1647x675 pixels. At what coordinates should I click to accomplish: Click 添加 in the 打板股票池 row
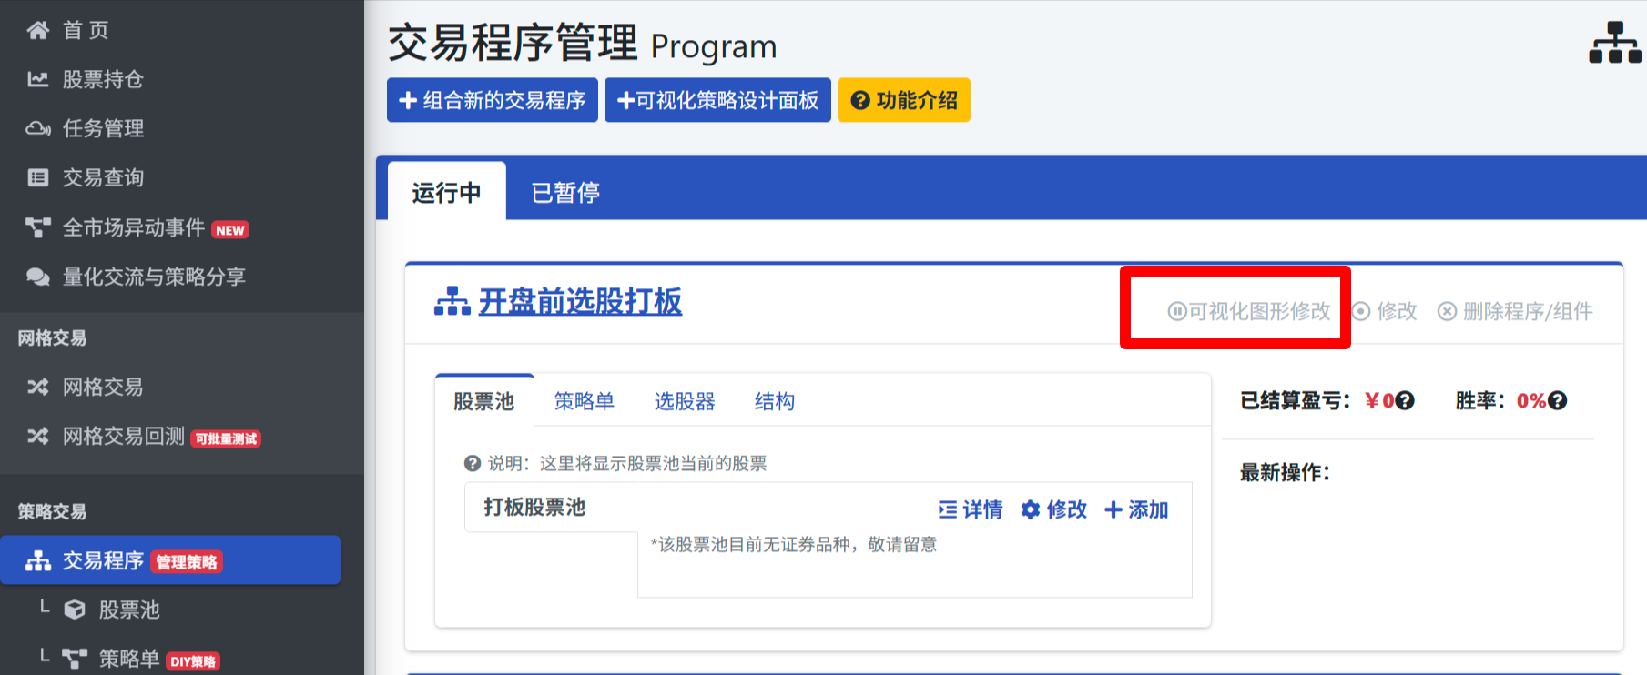pyautogui.click(x=1136, y=510)
